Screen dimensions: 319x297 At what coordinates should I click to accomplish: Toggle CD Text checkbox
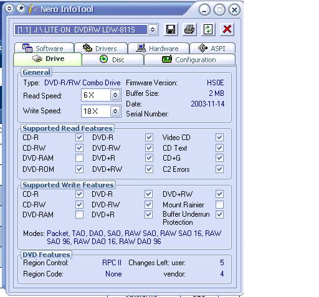[219, 148]
